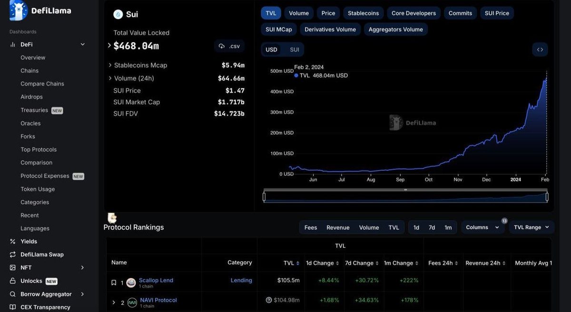Viewport: 571px width, 312px height.
Task: Open the Columns dropdown
Action: (482, 227)
